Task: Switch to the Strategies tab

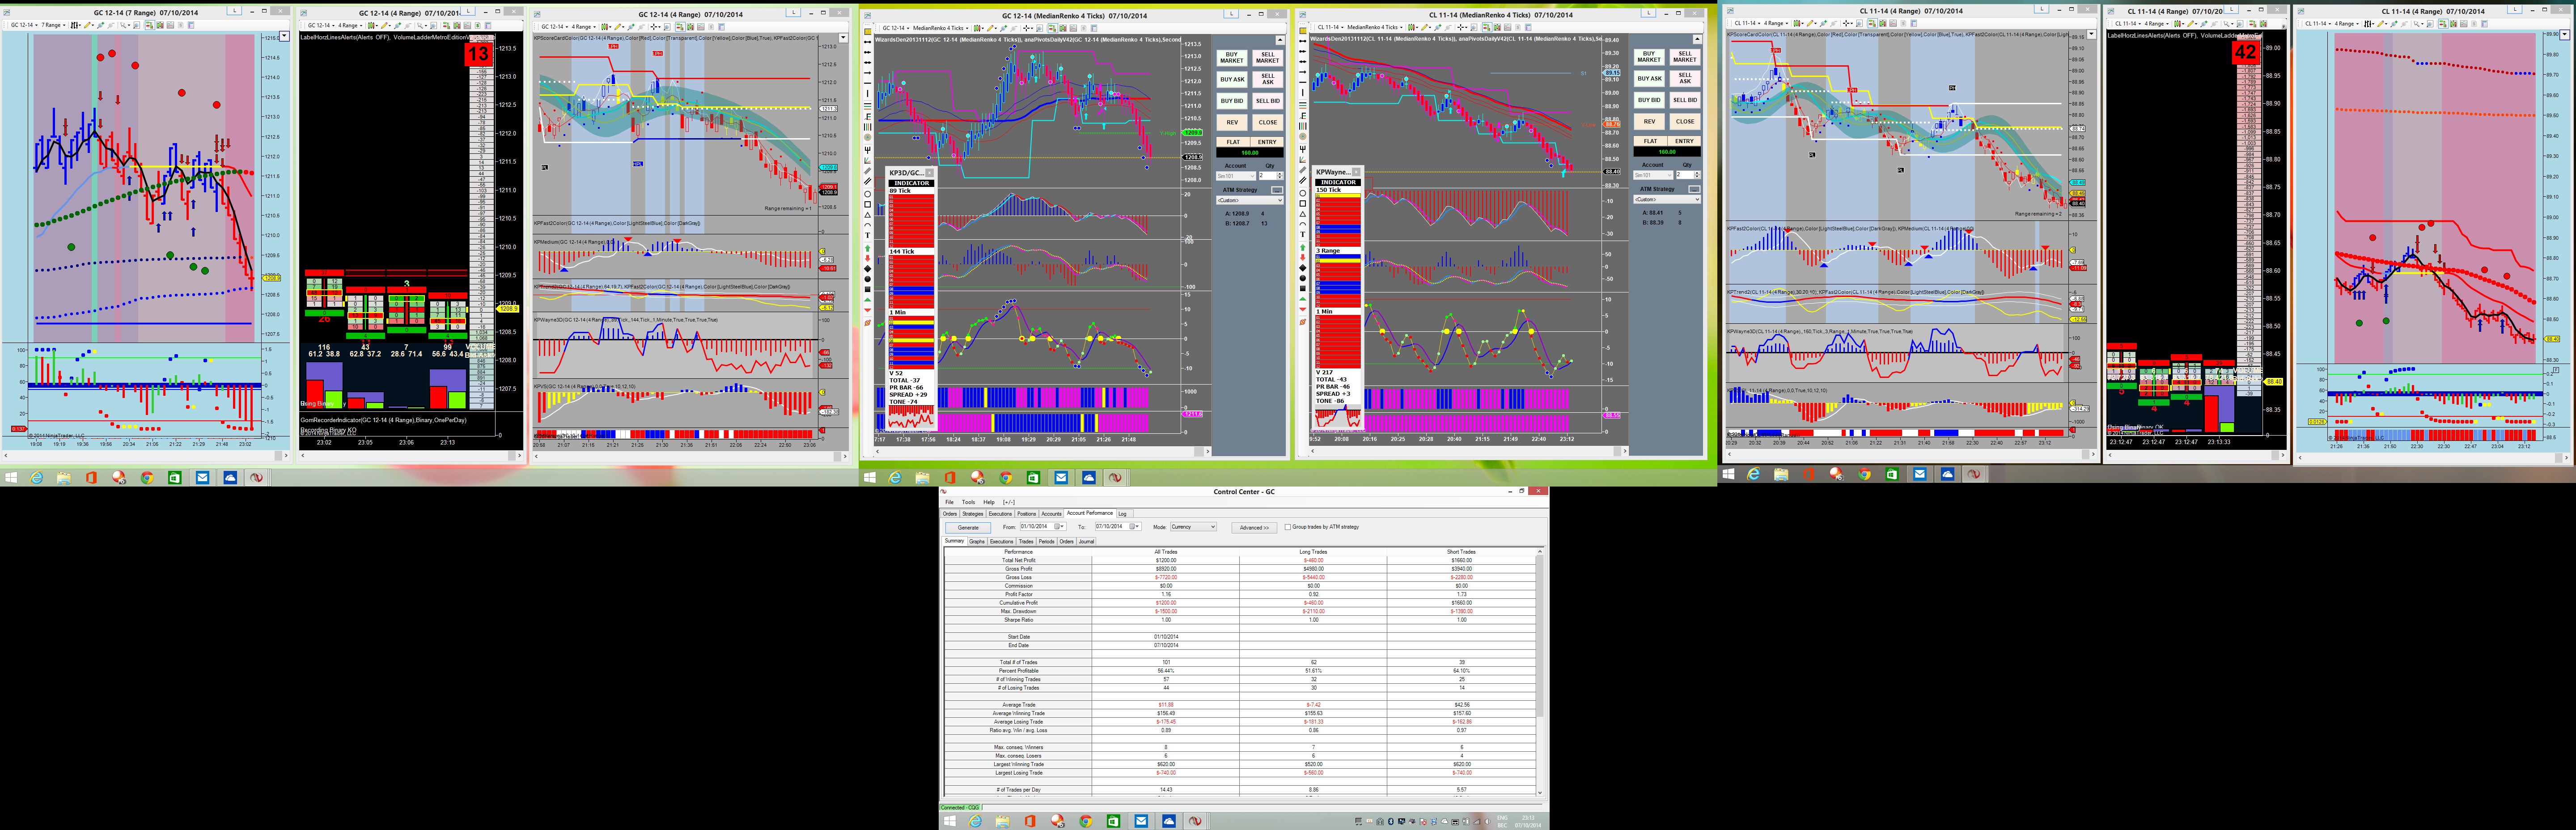Action: (973, 514)
